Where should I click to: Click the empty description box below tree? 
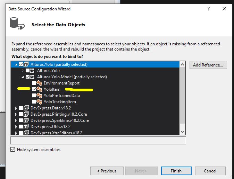click(x=98, y=140)
